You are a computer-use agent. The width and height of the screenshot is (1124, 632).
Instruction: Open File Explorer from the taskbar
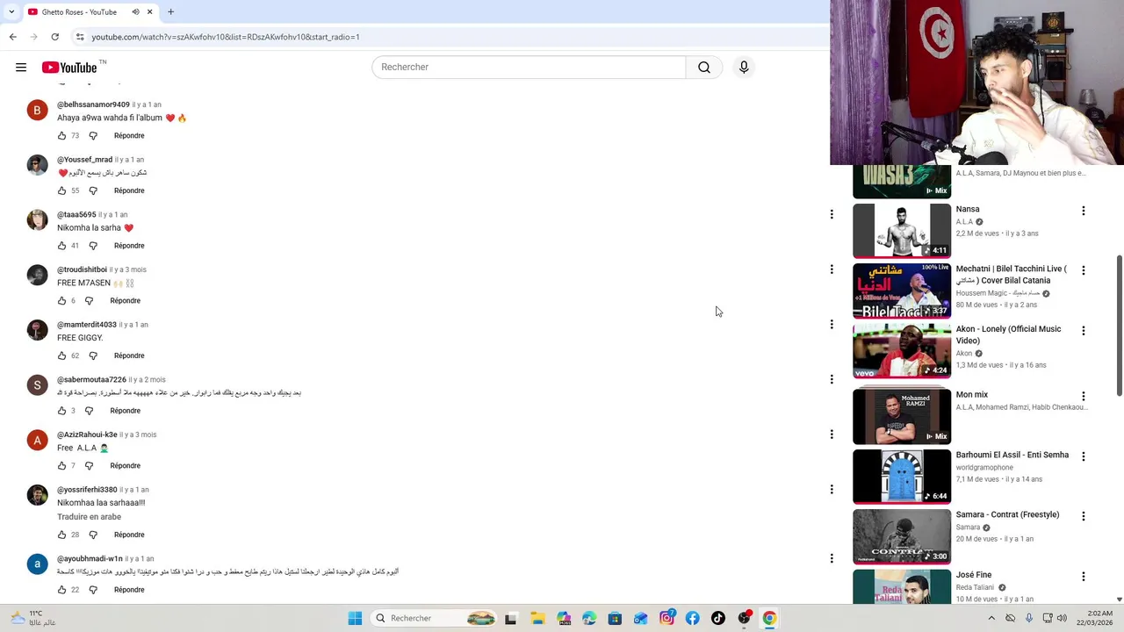(x=537, y=619)
